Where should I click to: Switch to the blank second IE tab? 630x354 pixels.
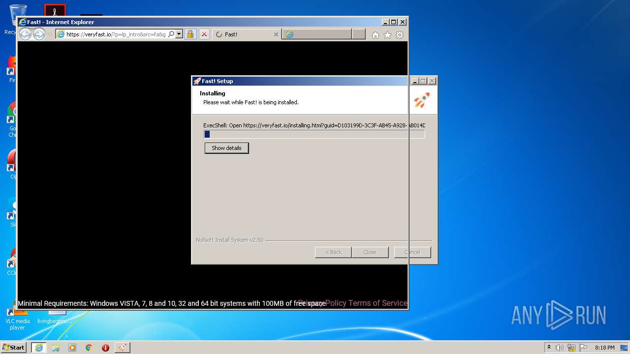coord(317,34)
